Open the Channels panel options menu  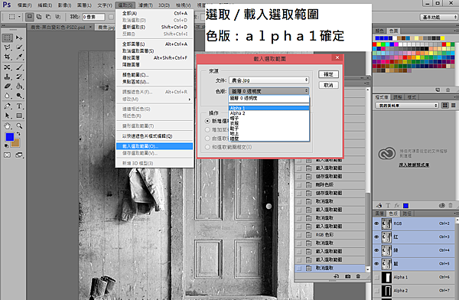tap(456, 214)
